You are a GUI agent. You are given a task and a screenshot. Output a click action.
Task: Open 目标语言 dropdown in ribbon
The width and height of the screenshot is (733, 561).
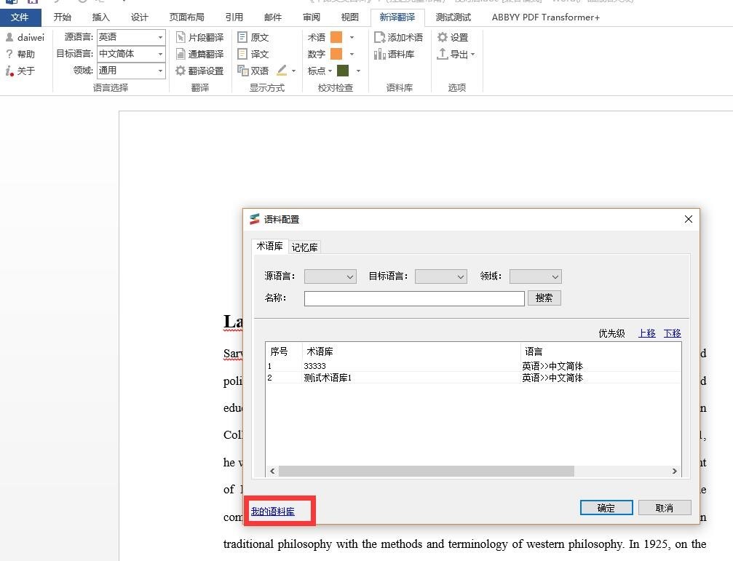tap(160, 54)
